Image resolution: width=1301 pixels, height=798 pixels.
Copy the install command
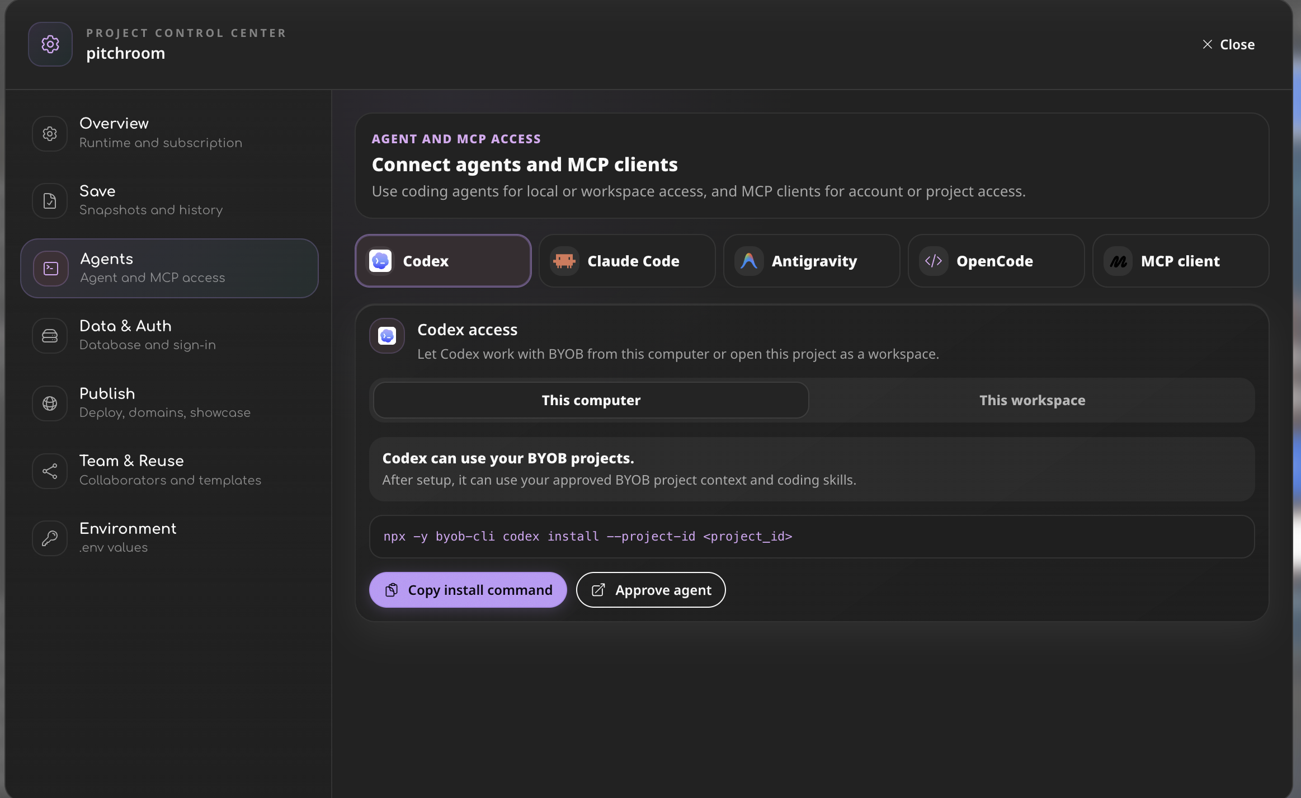pos(468,590)
